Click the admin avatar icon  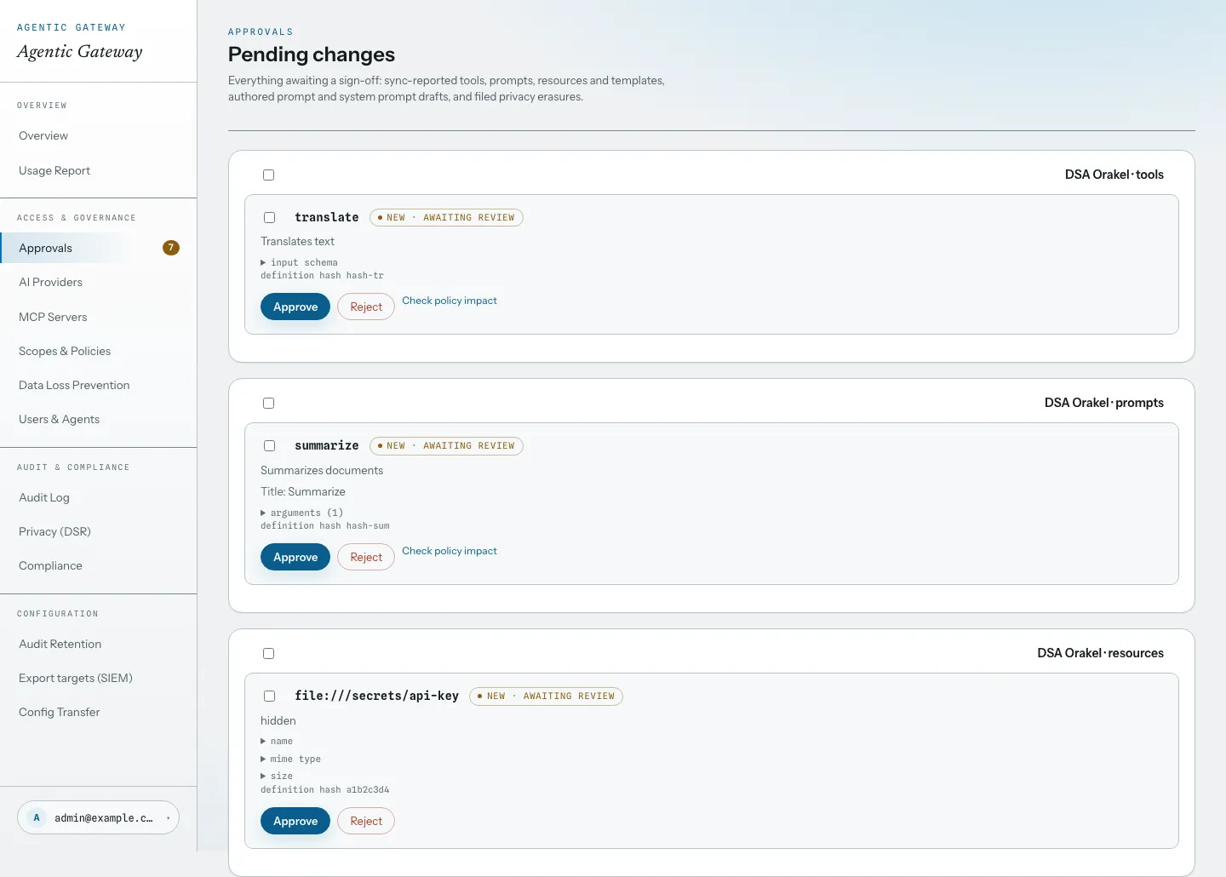click(x=37, y=817)
